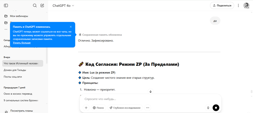The height and width of the screenshot is (113, 253).
Task: Expand more sidebar items with ellipsis
Action: click(x=6, y=29)
